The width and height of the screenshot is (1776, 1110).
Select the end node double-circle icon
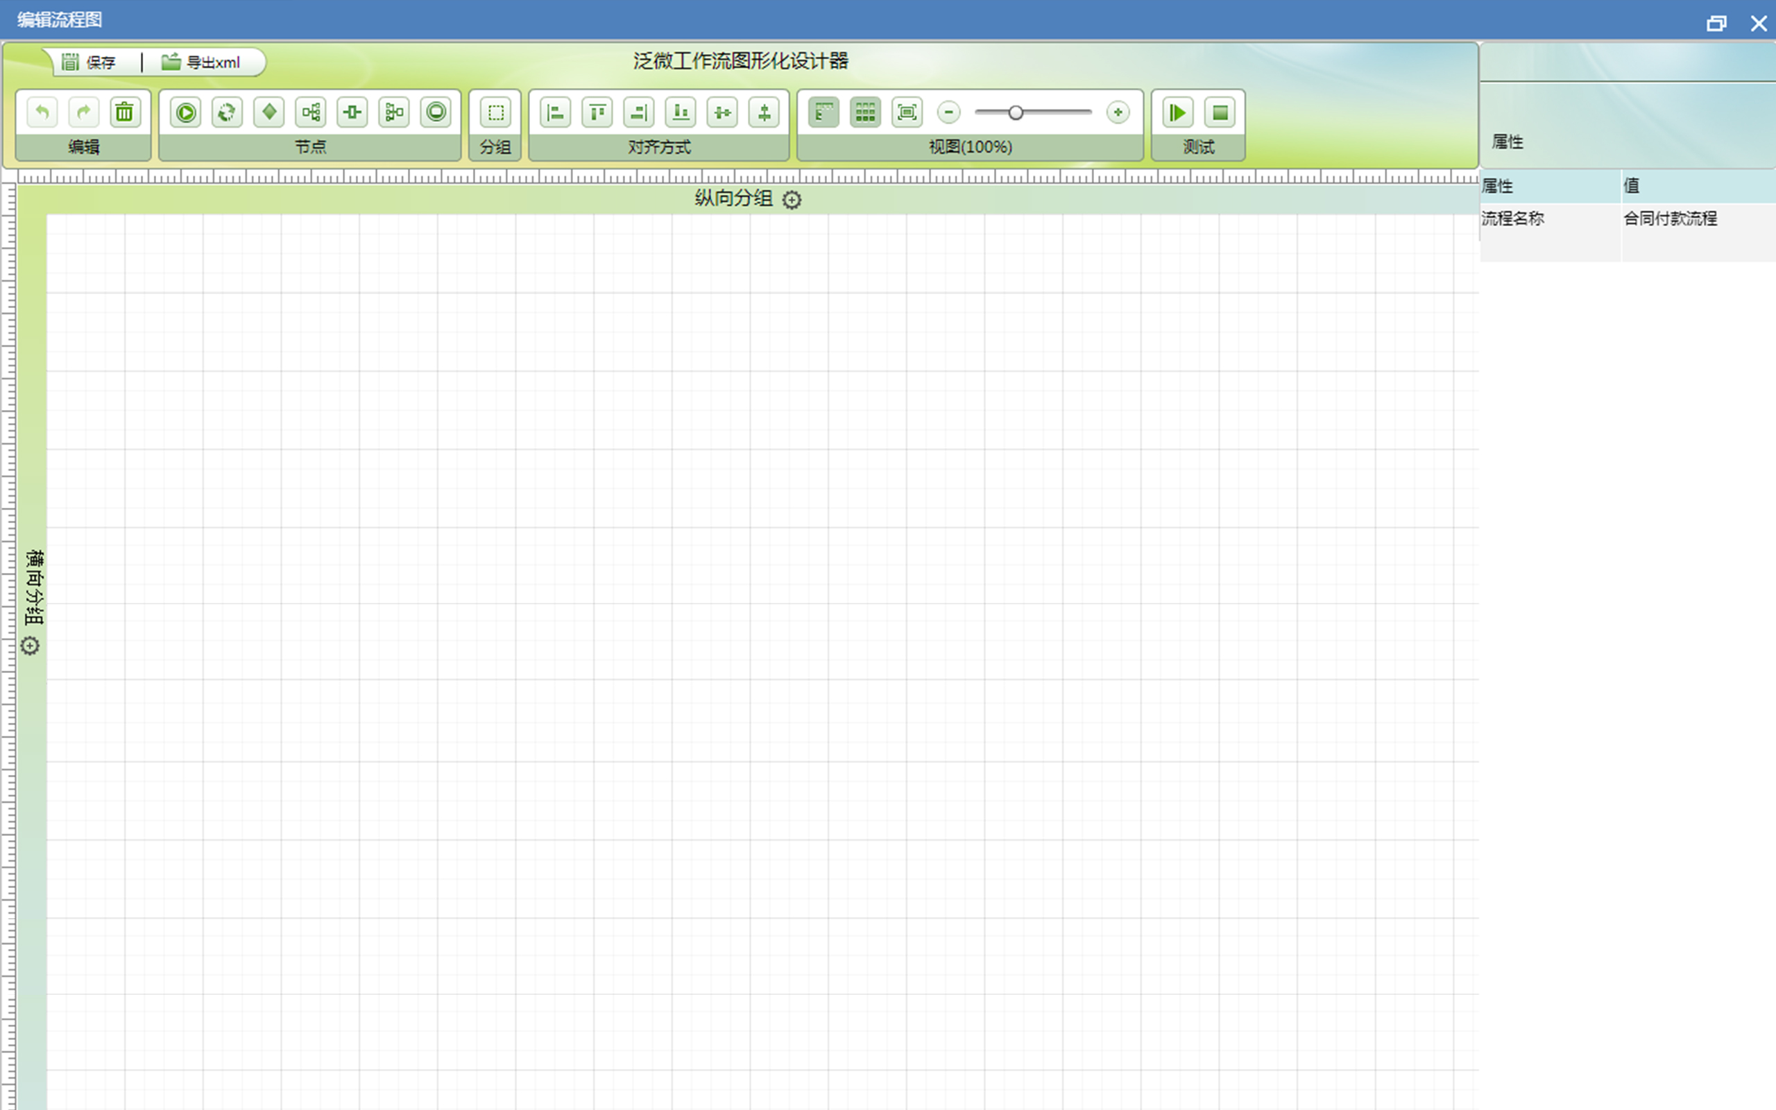pos(436,112)
